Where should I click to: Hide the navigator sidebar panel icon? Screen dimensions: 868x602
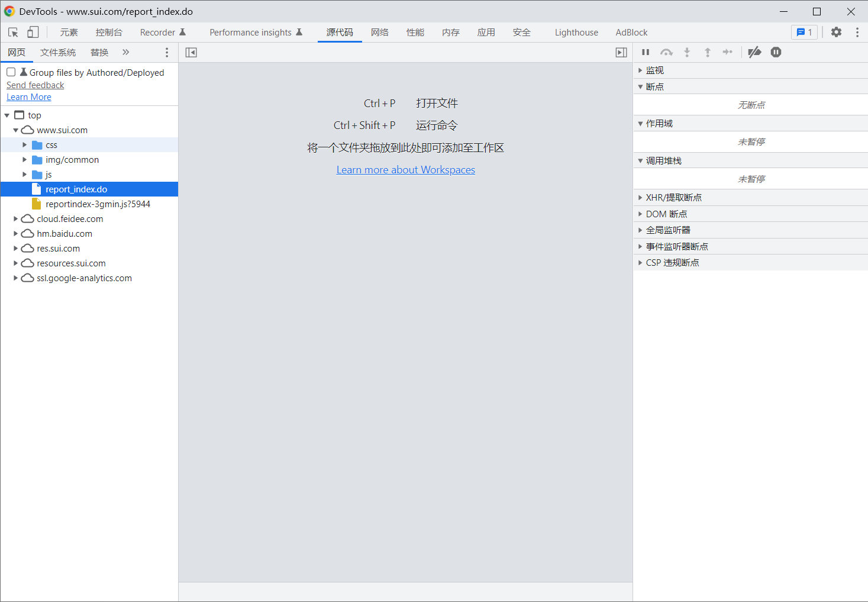pyautogui.click(x=191, y=53)
